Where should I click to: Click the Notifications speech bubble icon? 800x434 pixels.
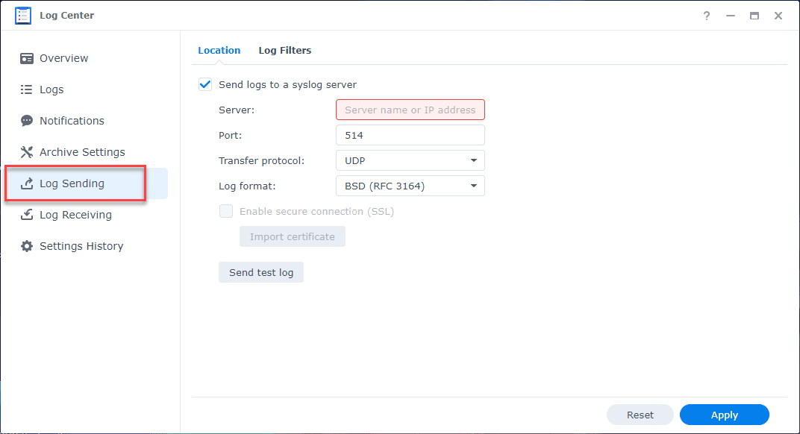[27, 121]
